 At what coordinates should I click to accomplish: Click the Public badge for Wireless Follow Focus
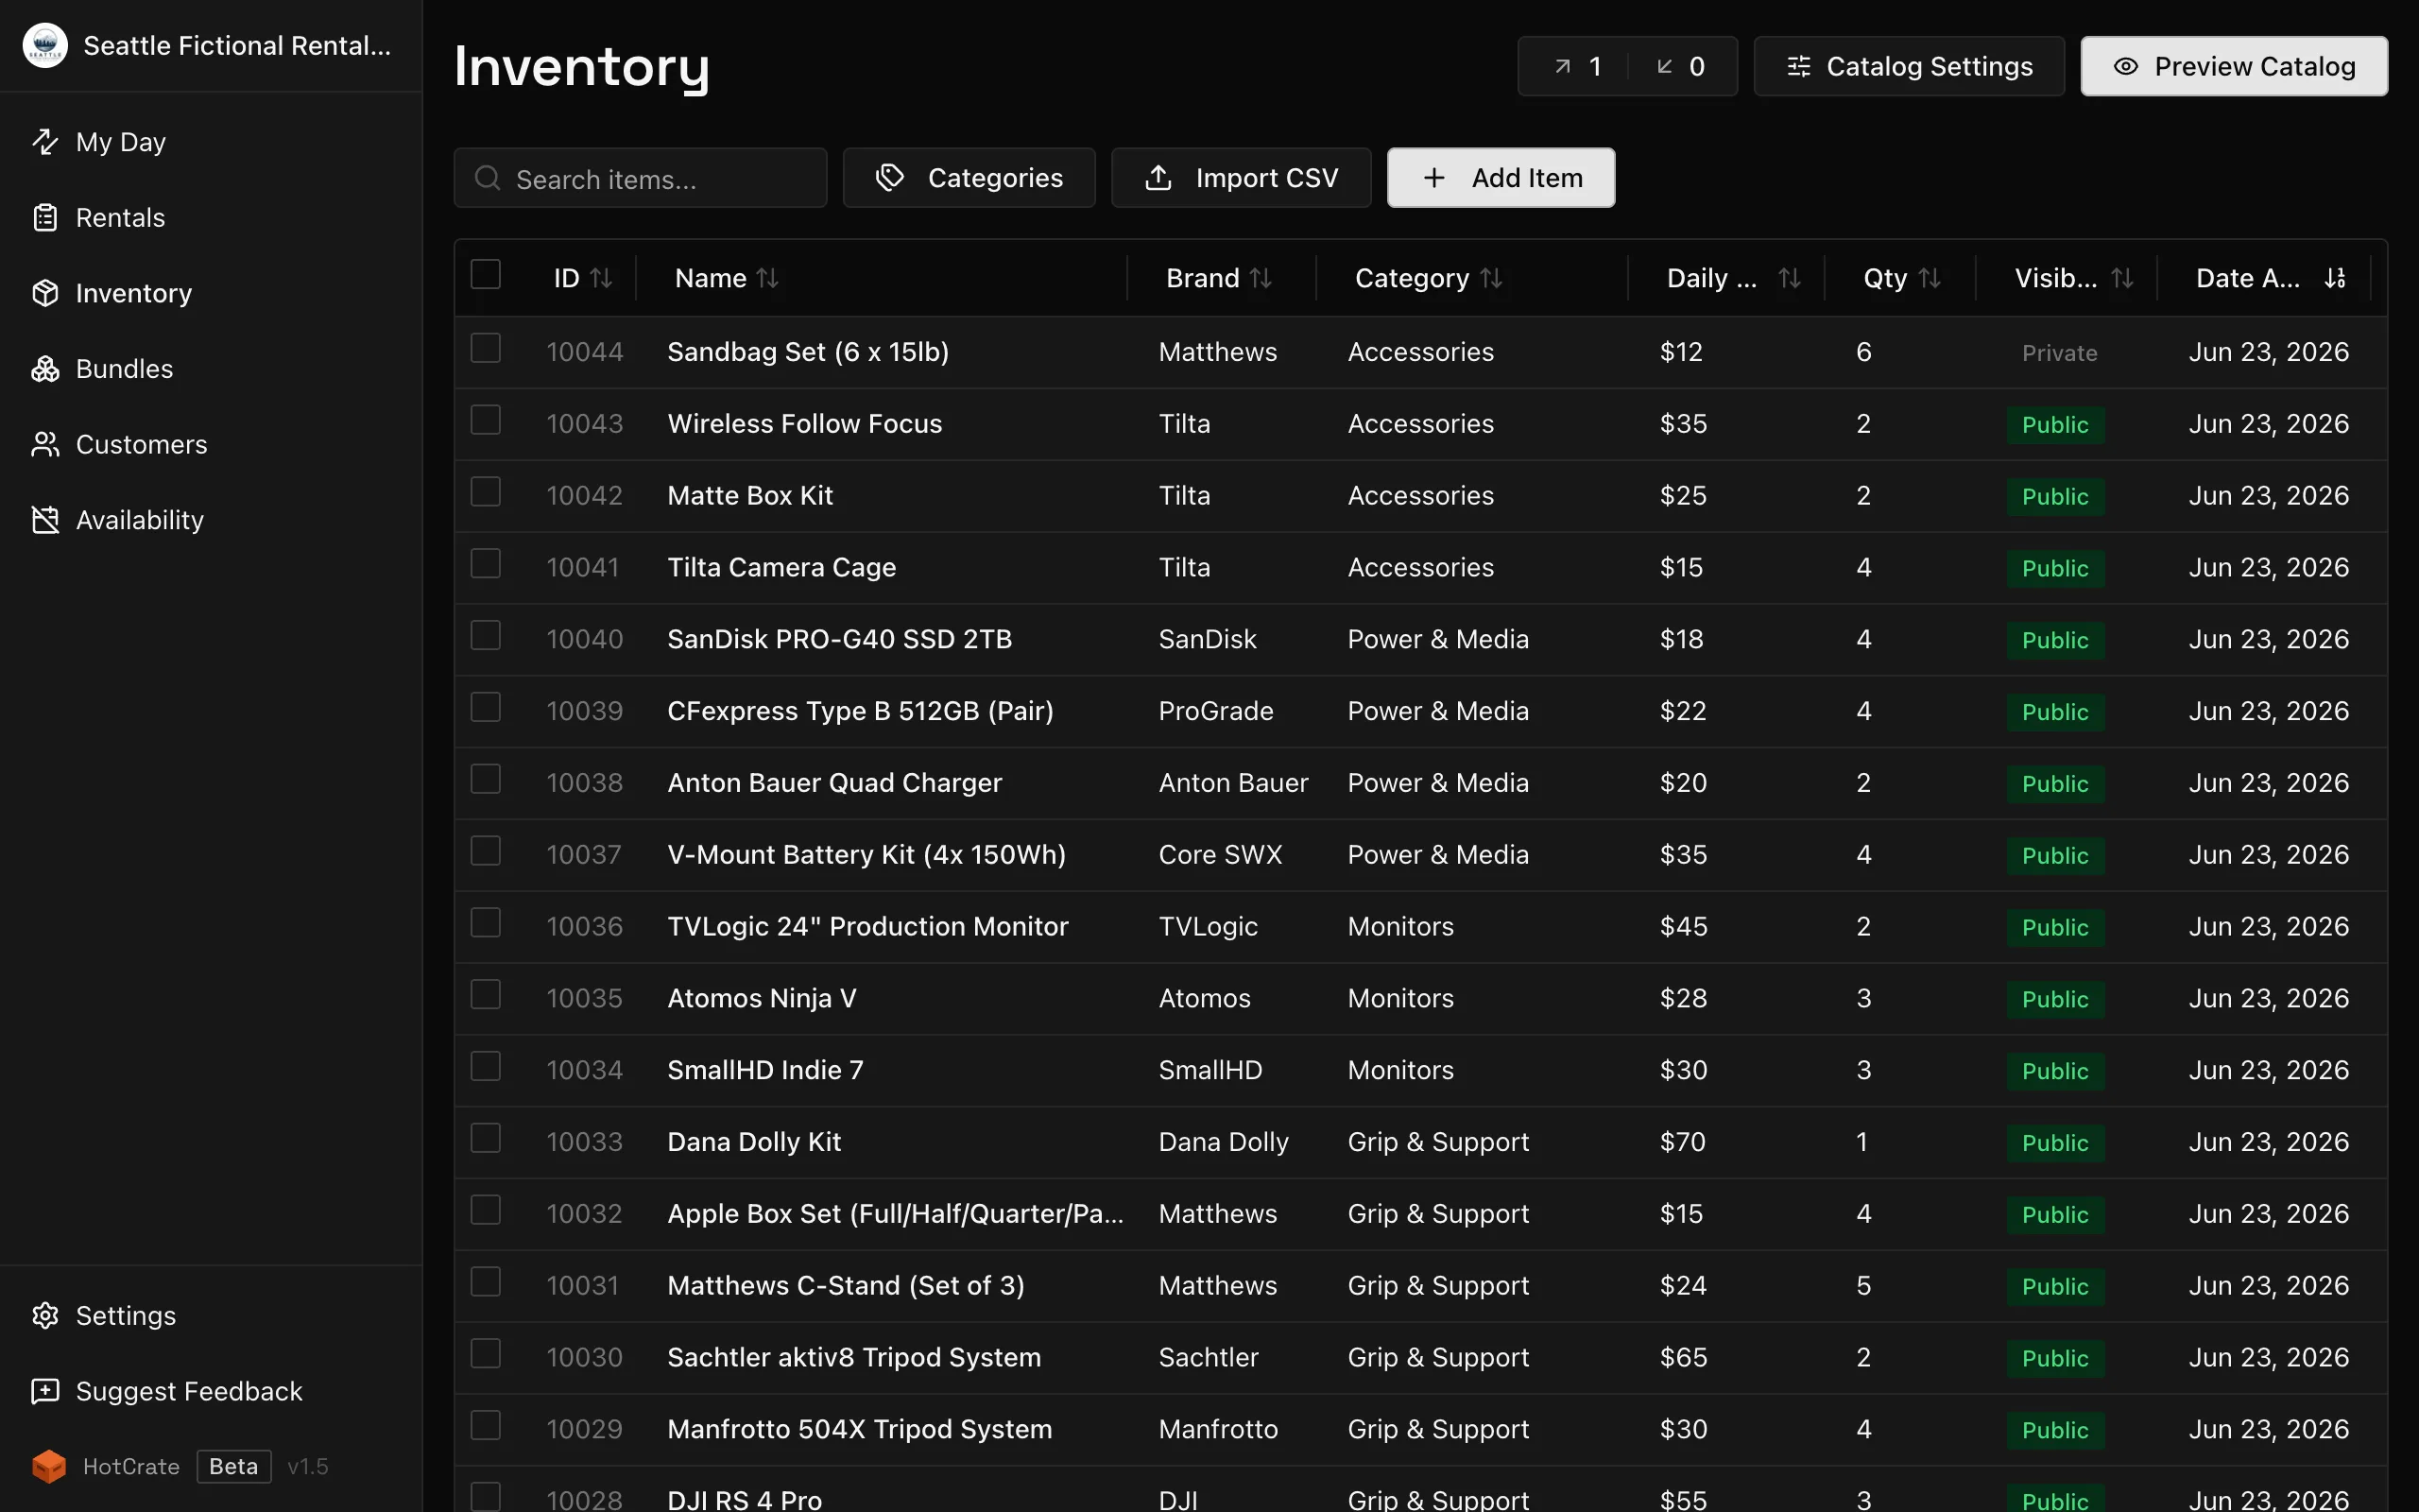(2055, 424)
